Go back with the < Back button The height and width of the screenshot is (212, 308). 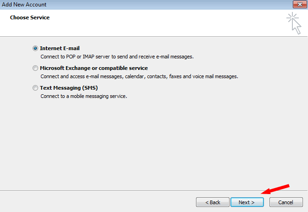pos(213,202)
